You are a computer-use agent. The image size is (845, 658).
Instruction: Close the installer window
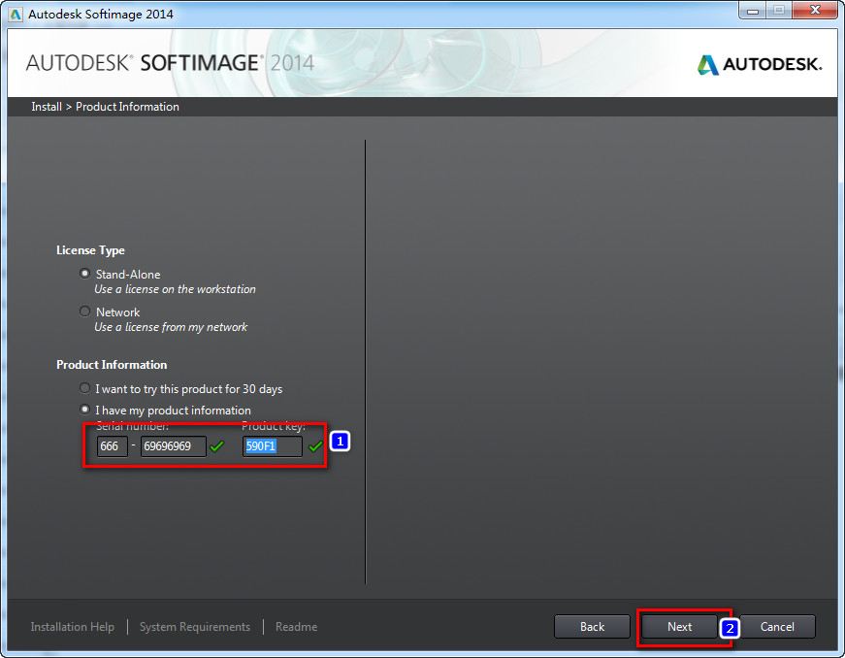pyautogui.click(x=815, y=11)
